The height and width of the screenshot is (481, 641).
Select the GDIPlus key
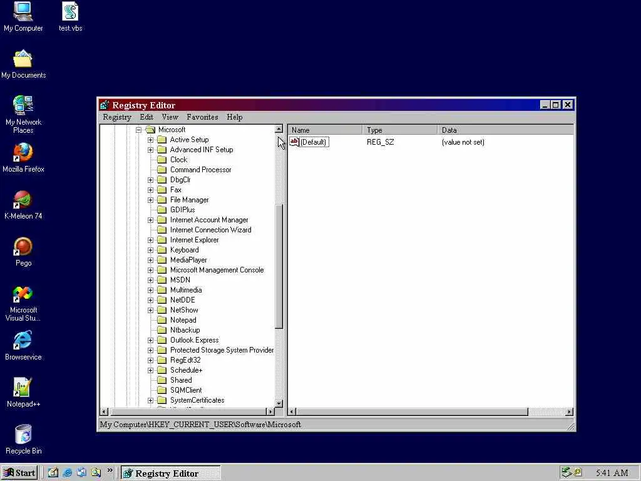(x=182, y=210)
